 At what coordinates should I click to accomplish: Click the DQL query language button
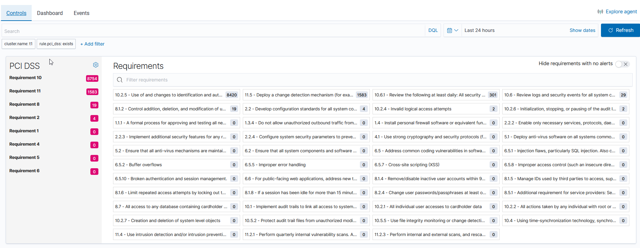(433, 30)
